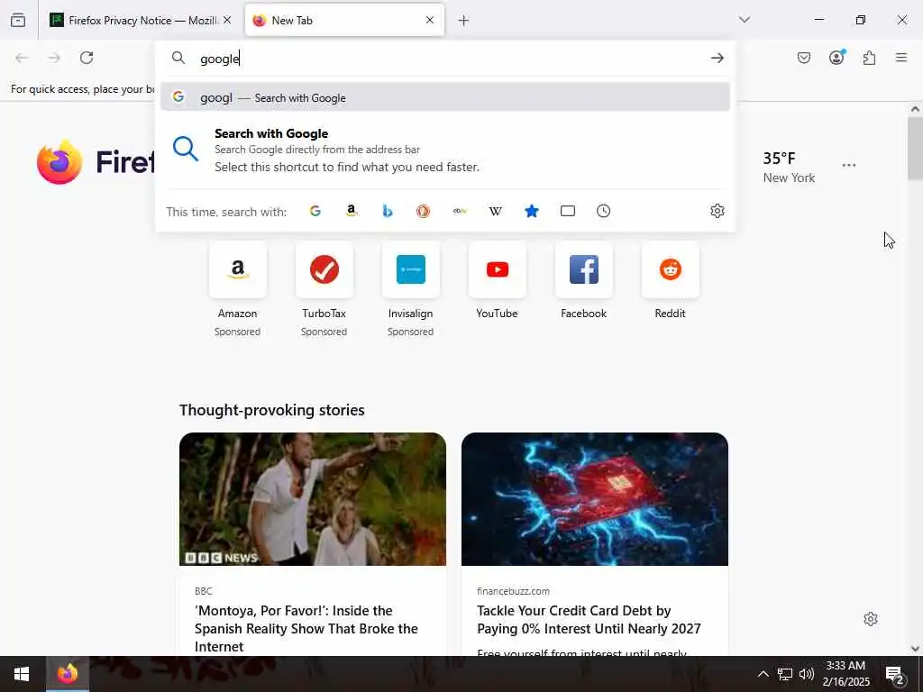The width and height of the screenshot is (923, 692).
Task: Search this time with Google icon
Action: pyautogui.click(x=315, y=211)
